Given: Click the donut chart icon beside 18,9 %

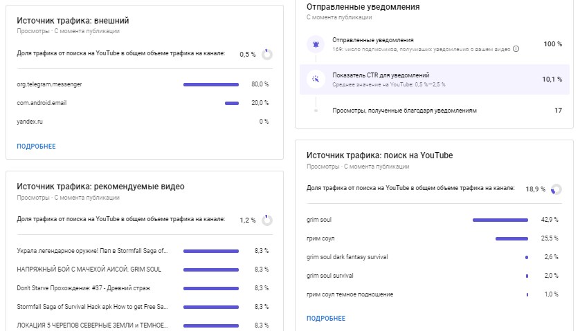Looking at the screenshot, I should click(x=557, y=189).
